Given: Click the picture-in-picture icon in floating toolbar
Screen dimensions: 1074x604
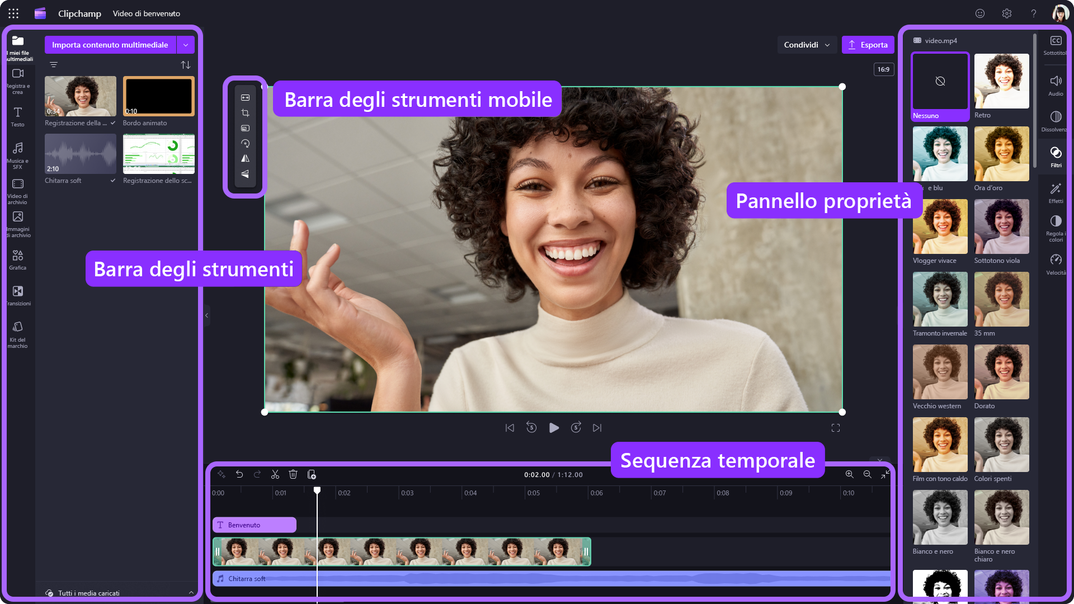Looking at the screenshot, I should tap(245, 128).
